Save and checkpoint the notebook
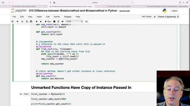Viewport: 190px width, 106px height. point(12,21)
